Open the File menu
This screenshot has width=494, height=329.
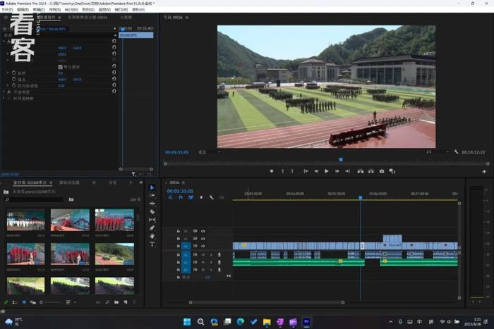(7, 10)
